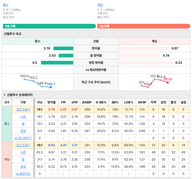Click the red 1승 9패 record bar

[x=144, y=26]
